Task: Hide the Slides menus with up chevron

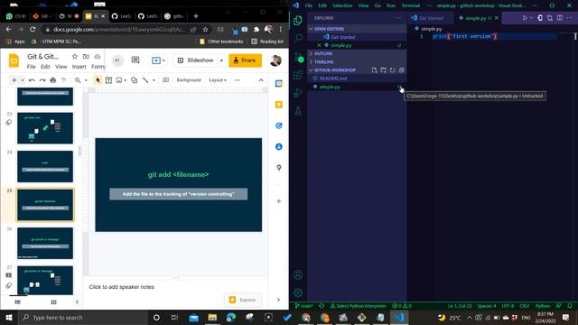Action: click(x=261, y=80)
